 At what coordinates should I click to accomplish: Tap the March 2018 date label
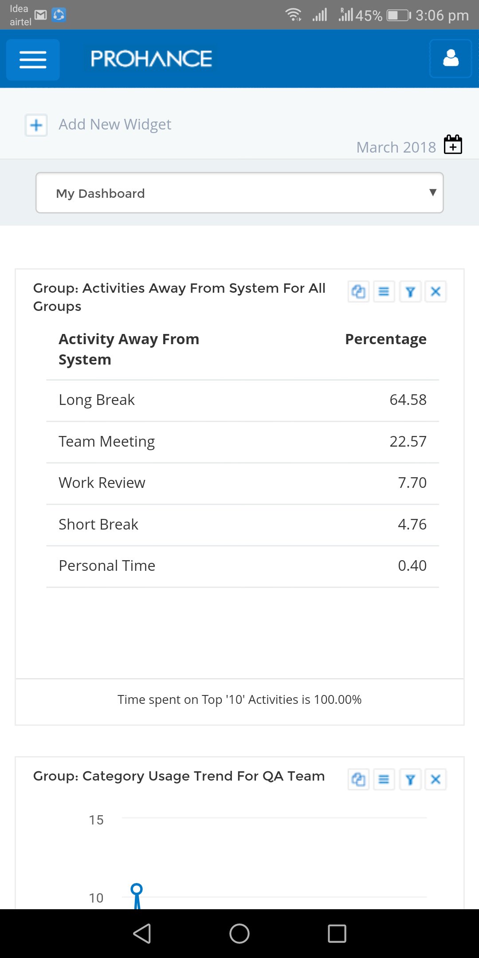[396, 147]
